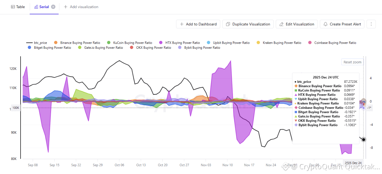Image resolution: width=382 pixels, height=174 pixels.
Task: Click the plus icon to add visualization
Action: pyautogui.click(x=66, y=7)
